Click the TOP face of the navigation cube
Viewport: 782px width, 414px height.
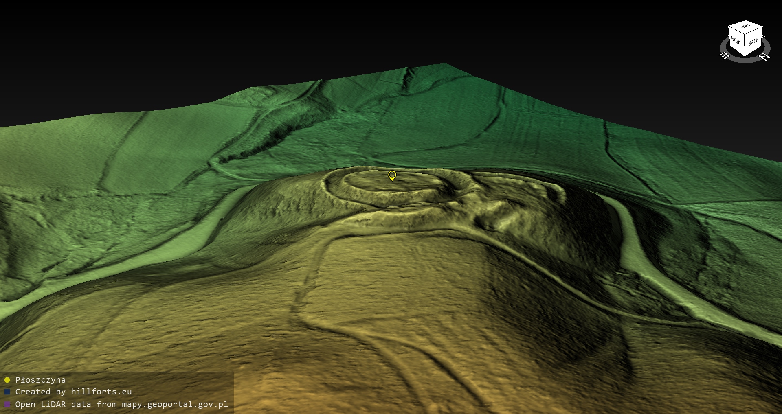click(745, 27)
